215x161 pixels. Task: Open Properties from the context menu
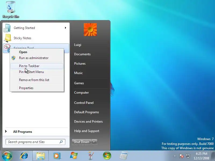(37, 88)
